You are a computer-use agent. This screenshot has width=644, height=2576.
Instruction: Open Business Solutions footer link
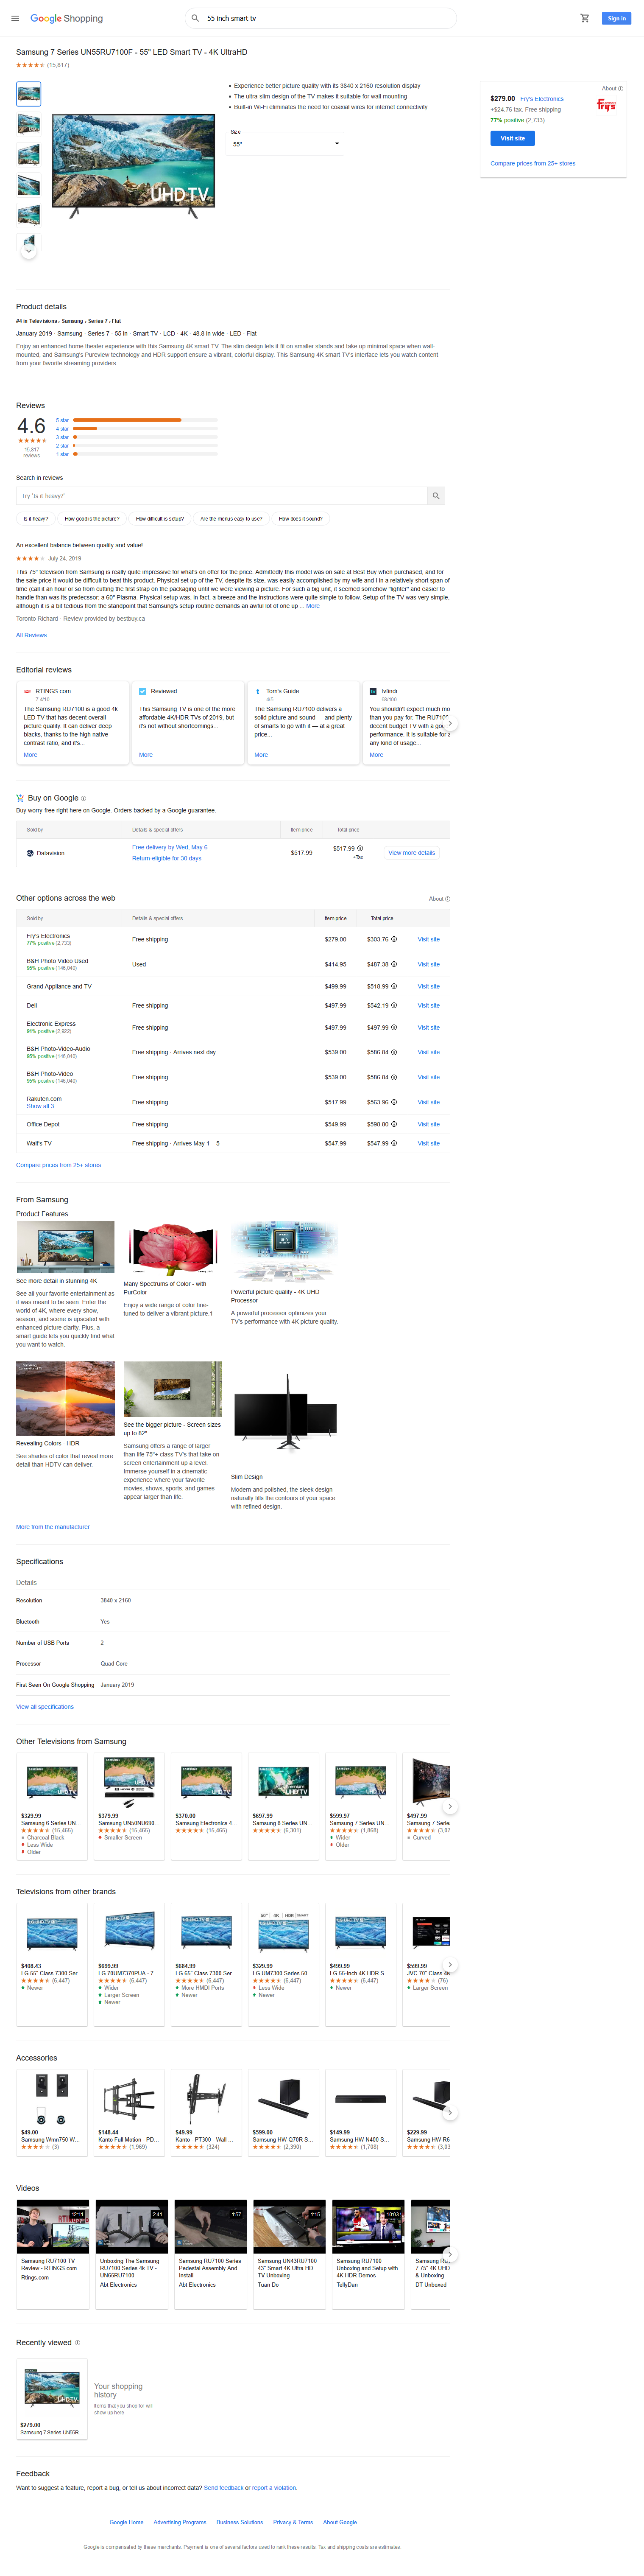pyautogui.click(x=240, y=2522)
